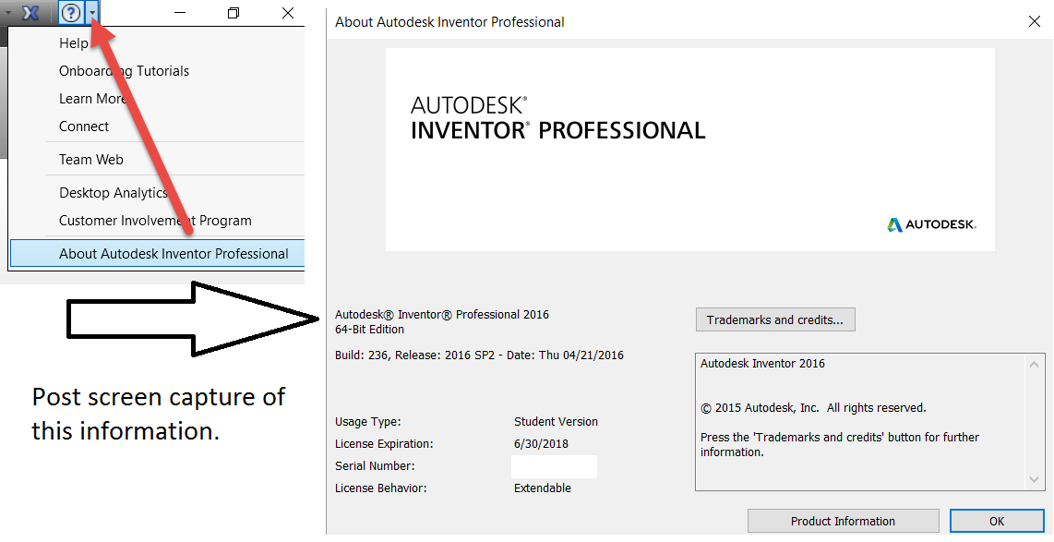This screenshot has width=1054, height=542.
Task: Click 'Autodesk Inventor 2016' in text box
Action: 762,364
